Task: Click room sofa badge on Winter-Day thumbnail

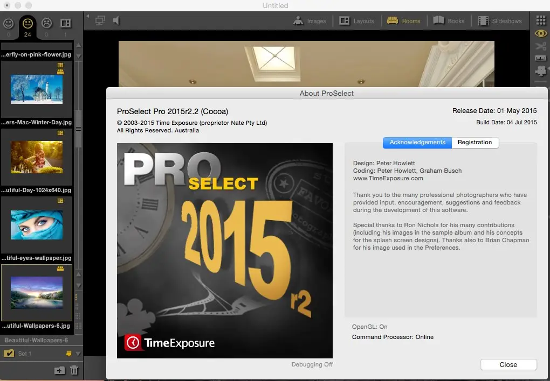Action: click(60, 72)
